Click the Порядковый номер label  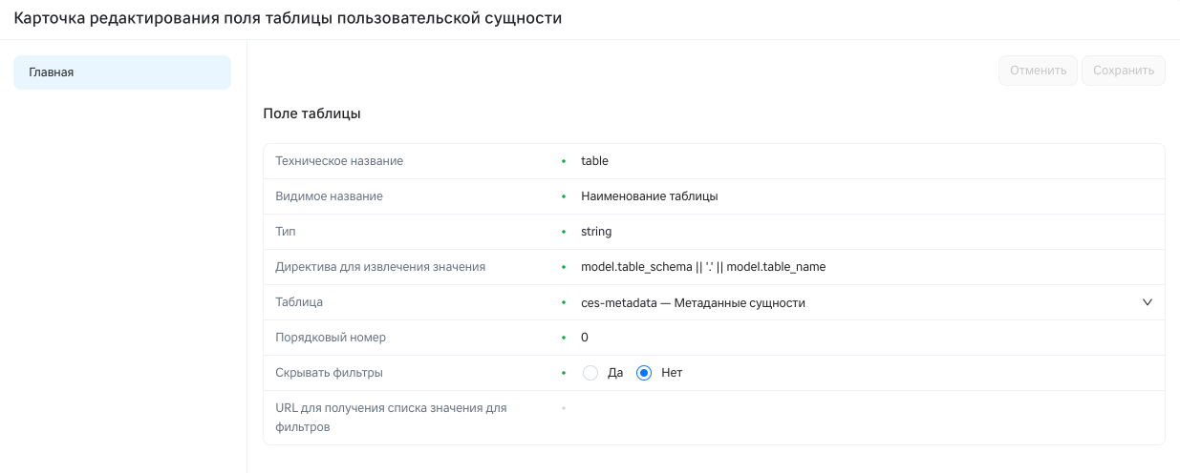point(331,338)
